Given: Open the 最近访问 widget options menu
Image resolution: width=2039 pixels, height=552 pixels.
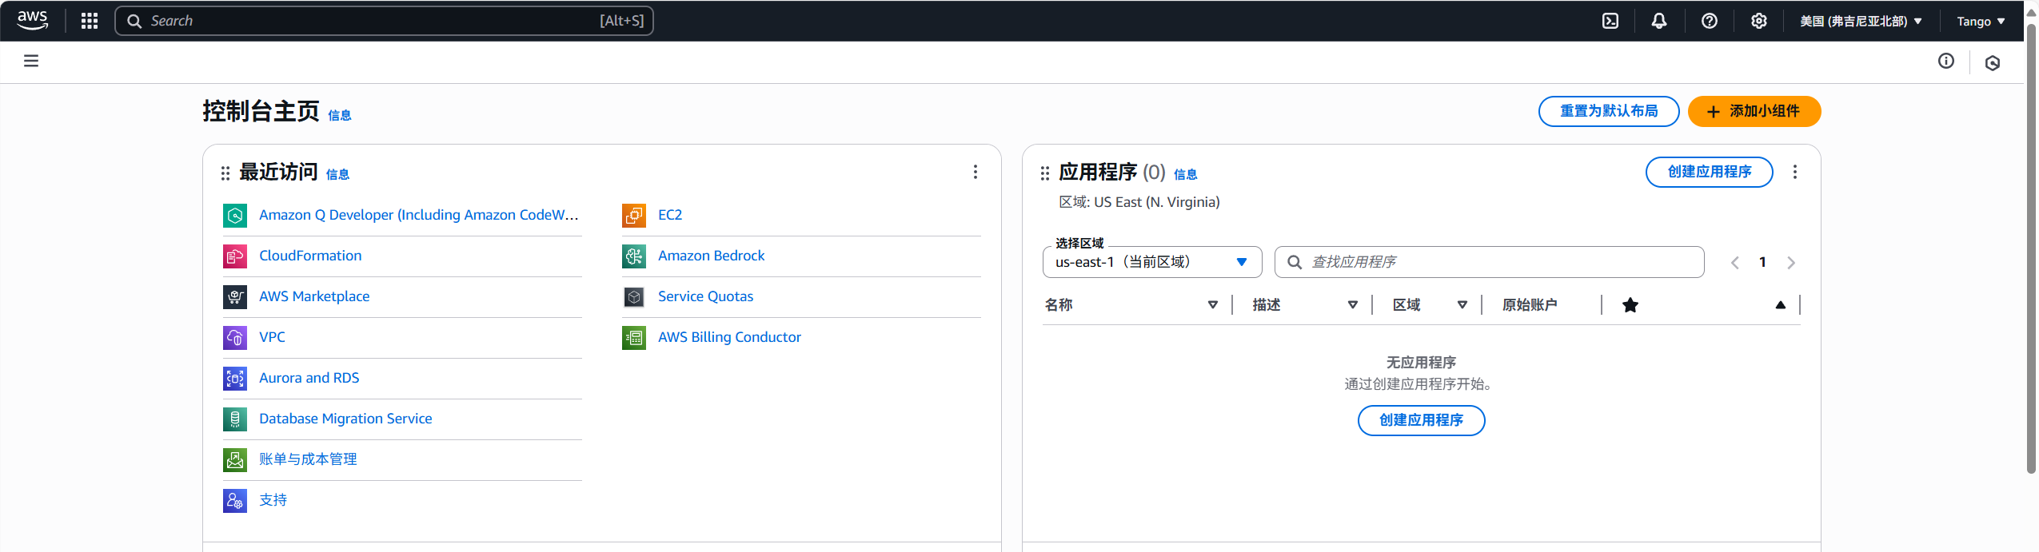Looking at the screenshot, I should (976, 172).
